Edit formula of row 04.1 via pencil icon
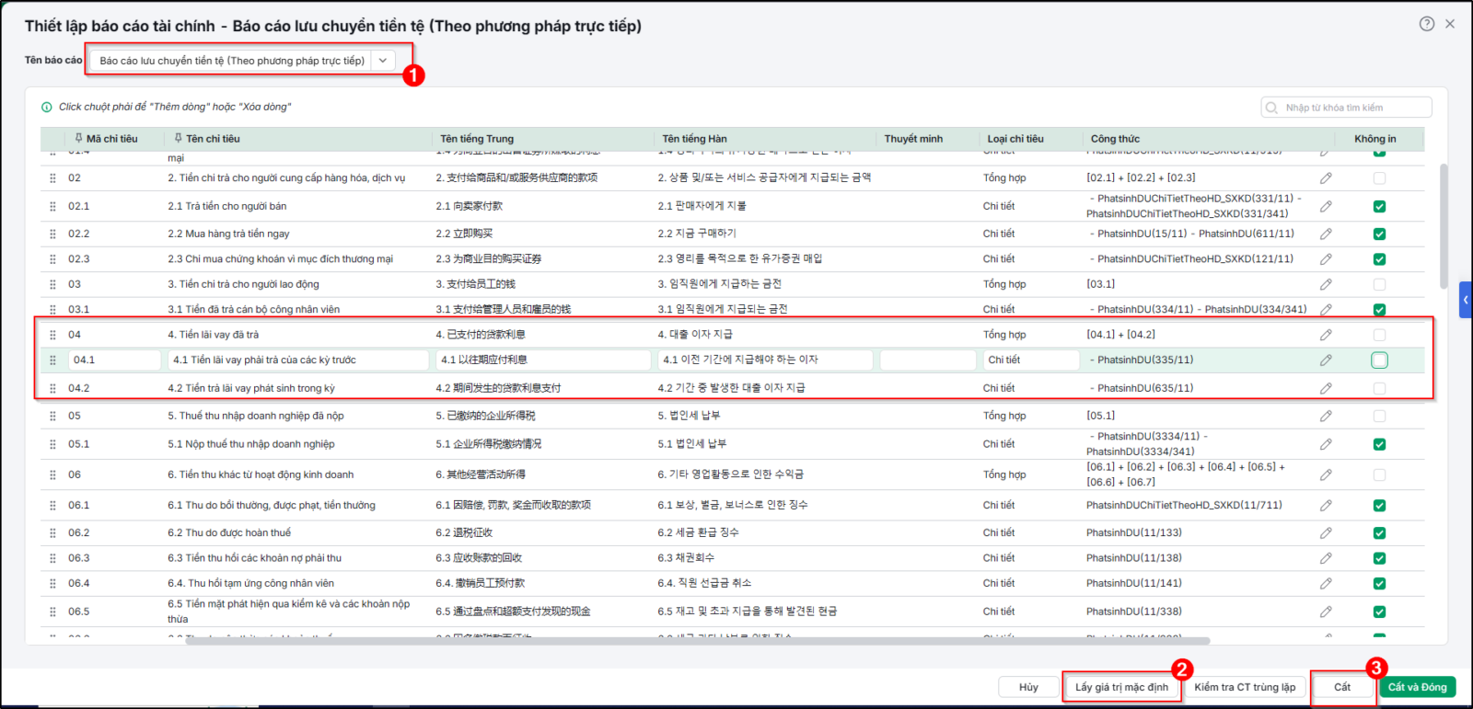 (1326, 360)
